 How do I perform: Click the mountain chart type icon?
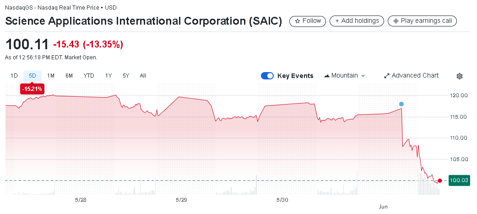(327, 76)
